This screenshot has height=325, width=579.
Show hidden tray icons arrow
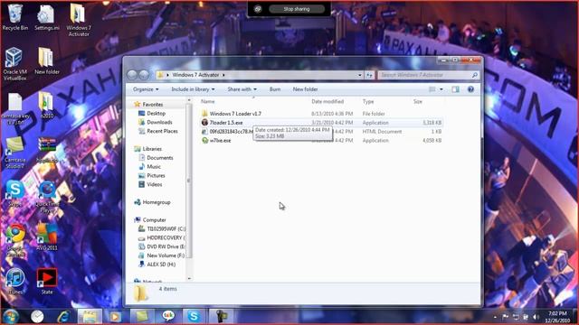(495, 317)
